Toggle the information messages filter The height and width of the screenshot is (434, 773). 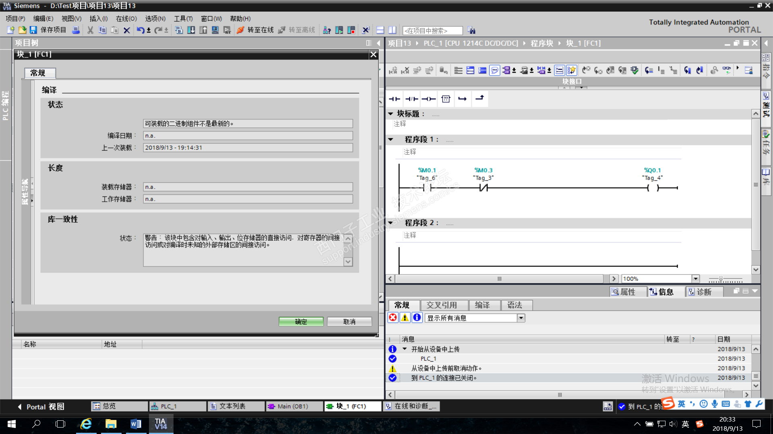(x=417, y=318)
